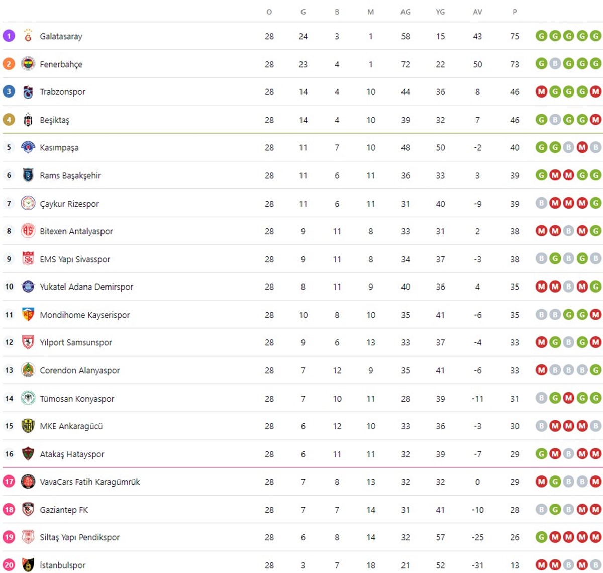Open VavaCars Fatih Karagümrük team link
Image resolution: width=603 pixels, height=573 pixels.
[90, 482]
